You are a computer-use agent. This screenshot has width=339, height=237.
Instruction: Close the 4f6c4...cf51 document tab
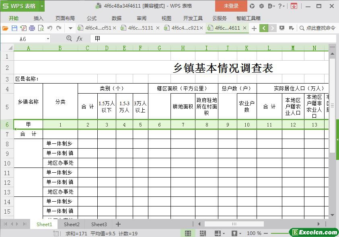coord(115,28)
